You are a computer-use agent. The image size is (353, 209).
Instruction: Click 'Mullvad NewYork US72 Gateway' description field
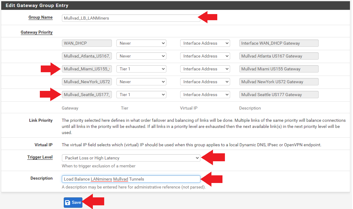tap(279, 82)
